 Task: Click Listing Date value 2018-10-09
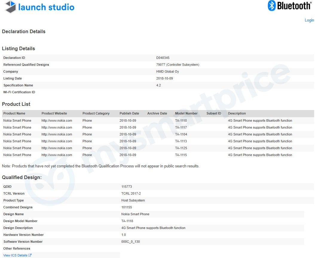click(165, 78)
